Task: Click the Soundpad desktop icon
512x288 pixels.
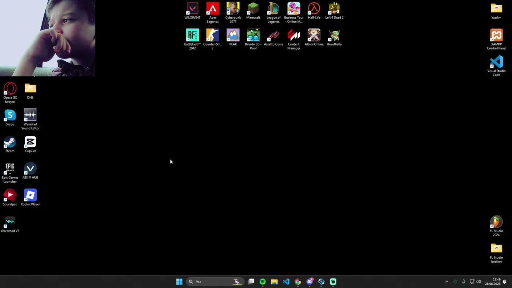Action: click(10, 198)
